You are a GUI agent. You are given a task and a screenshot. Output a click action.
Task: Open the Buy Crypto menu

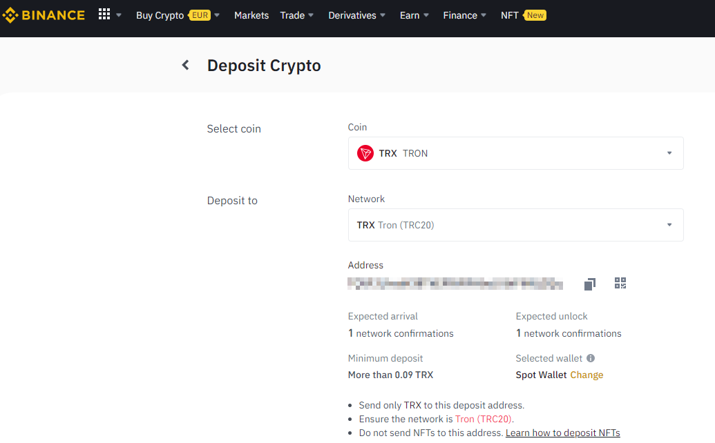[160, 15]
